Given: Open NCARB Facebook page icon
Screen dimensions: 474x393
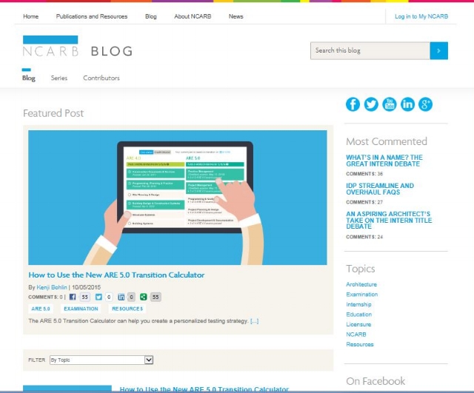Looking at the screenshot, I should (x=353, y=104).
